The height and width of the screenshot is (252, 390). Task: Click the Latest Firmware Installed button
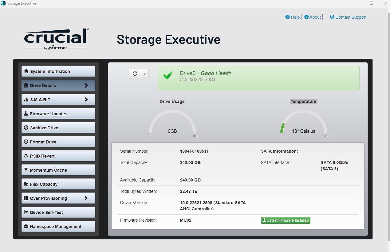(286, 220)
